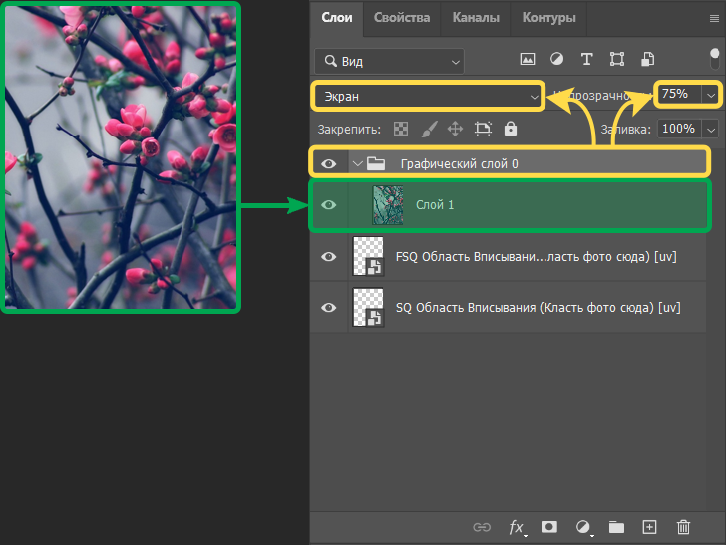Open the Свойства tab
Image resolution: width=726 pixels, height=545 pixels.
pos(402,18)
